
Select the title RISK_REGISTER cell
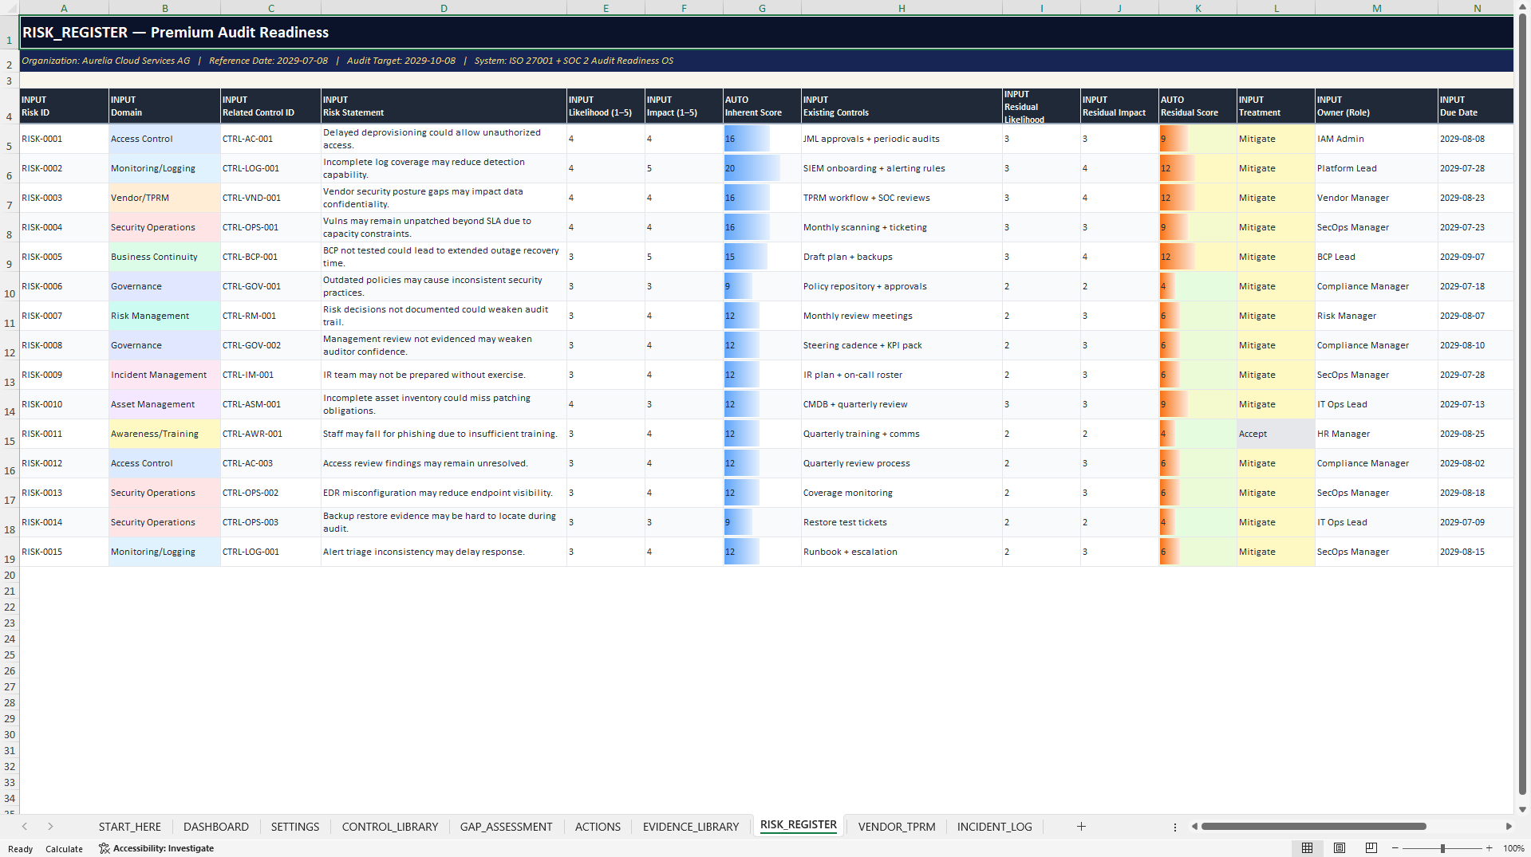pos(766,33)
